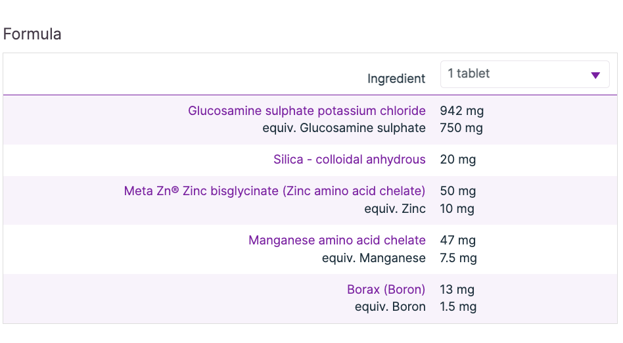Click the Silica - colloidal anhydrous link
Image resolution: width=623 pixels, height=343 pixels.
349,159
